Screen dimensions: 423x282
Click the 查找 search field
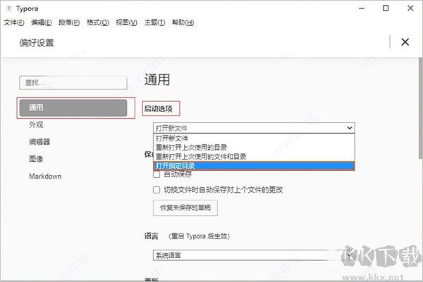pyautogui.click(x=73, y=82)
